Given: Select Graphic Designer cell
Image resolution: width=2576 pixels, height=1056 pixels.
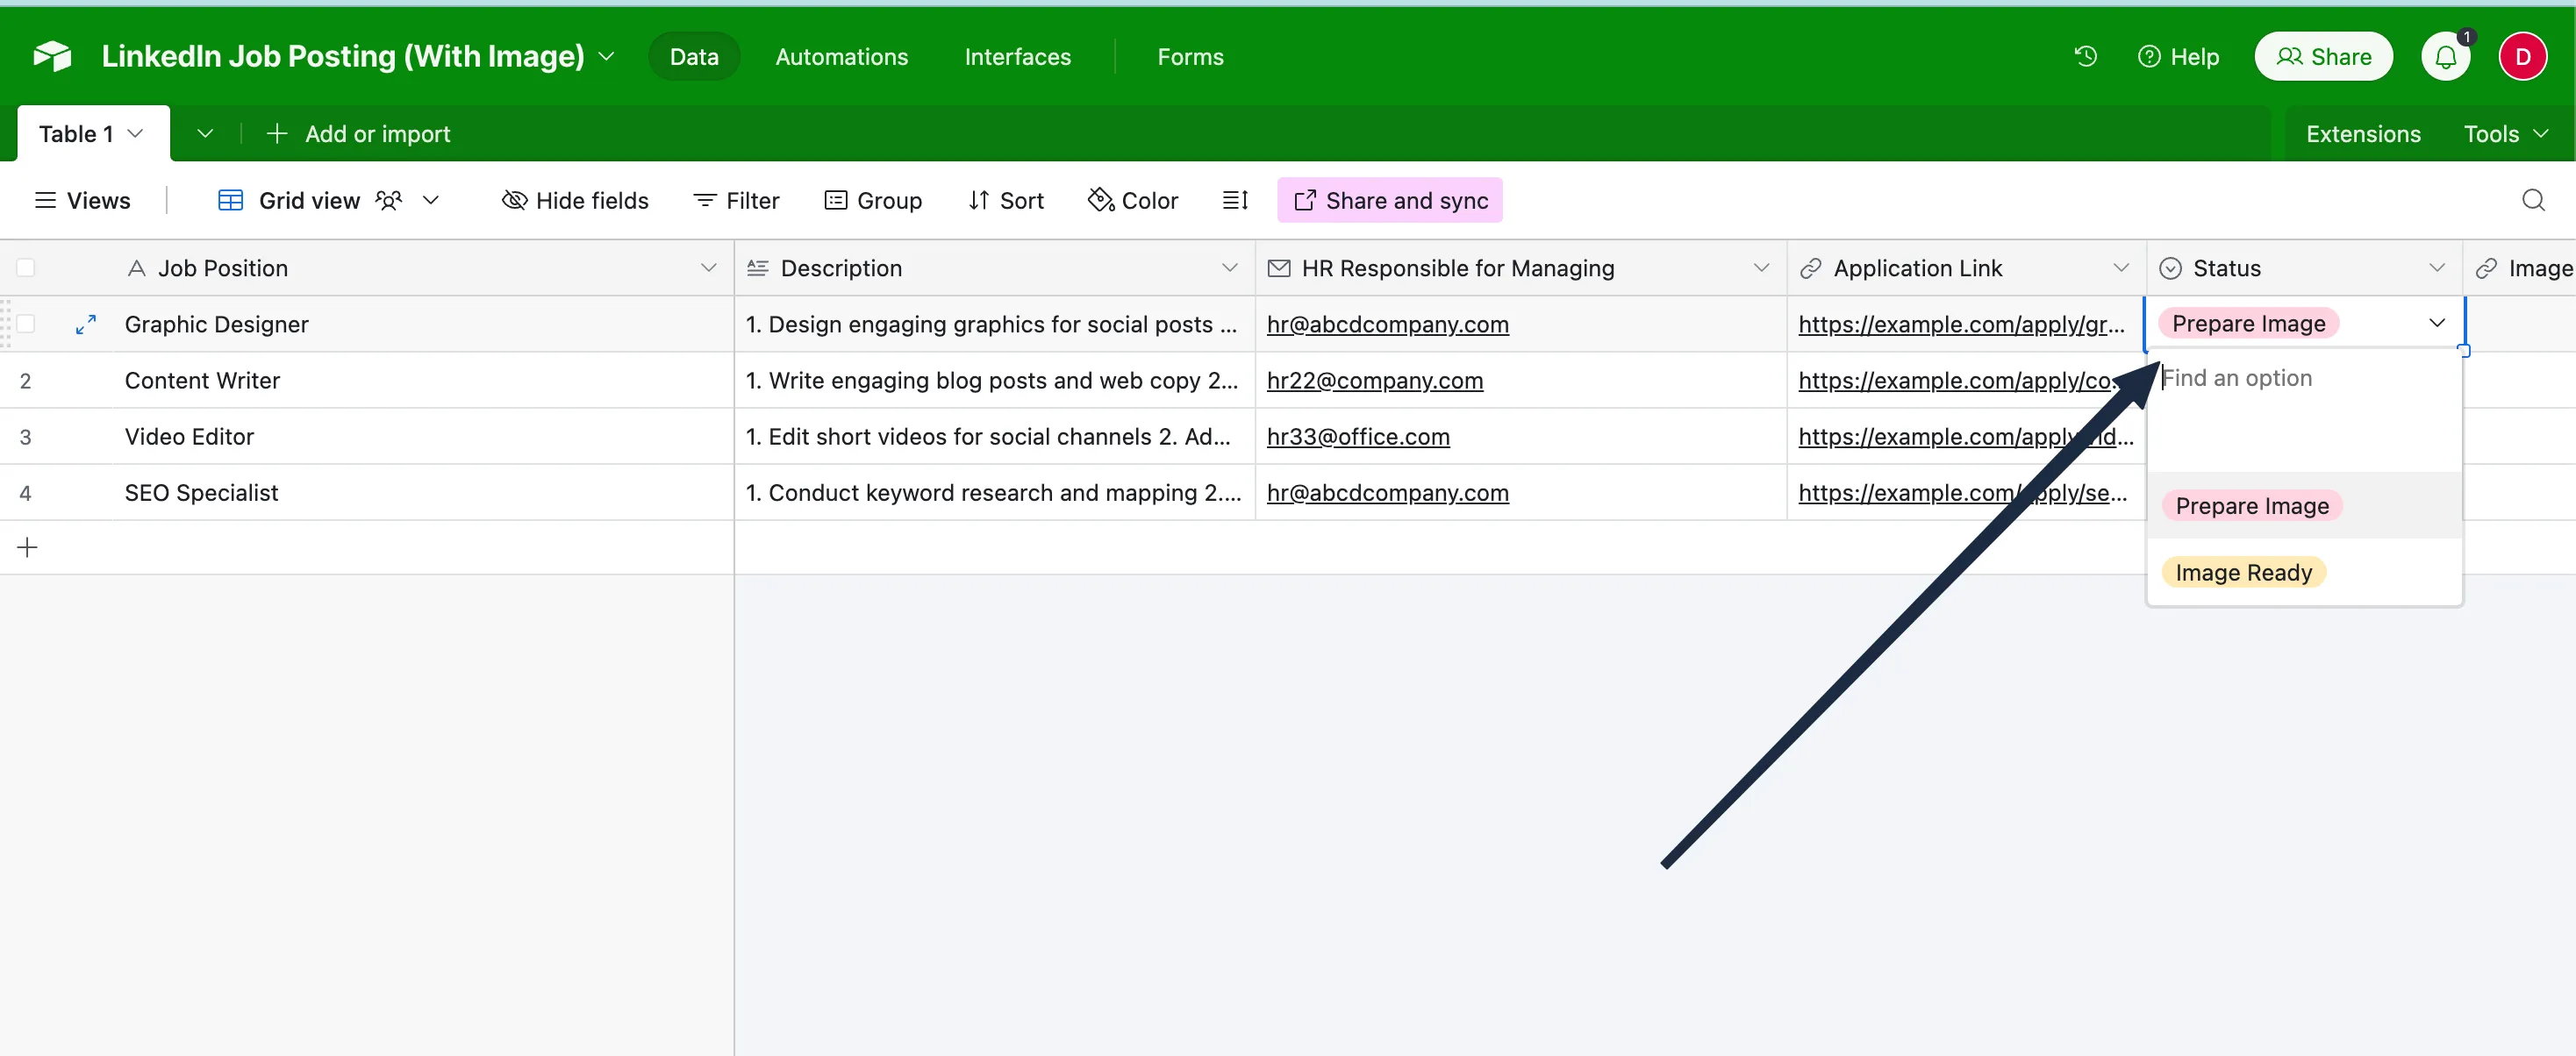Looking at the screenshot, I should tap(422, 324).
